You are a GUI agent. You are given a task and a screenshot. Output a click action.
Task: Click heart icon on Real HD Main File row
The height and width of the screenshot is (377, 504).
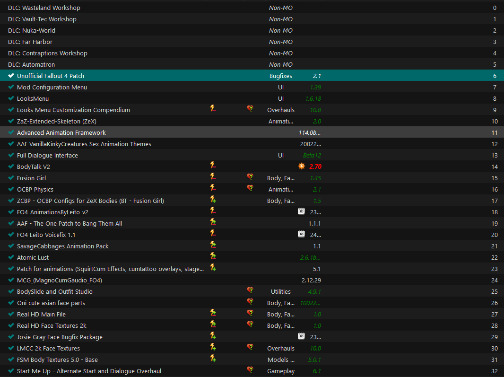(250, 313)
